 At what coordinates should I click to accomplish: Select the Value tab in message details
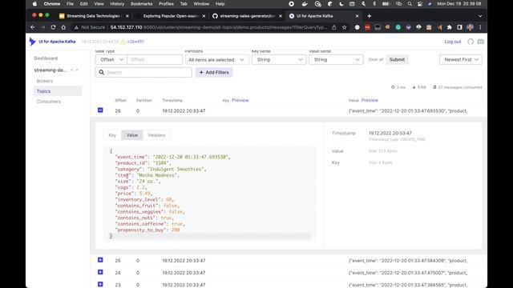(x=132, y=135)
